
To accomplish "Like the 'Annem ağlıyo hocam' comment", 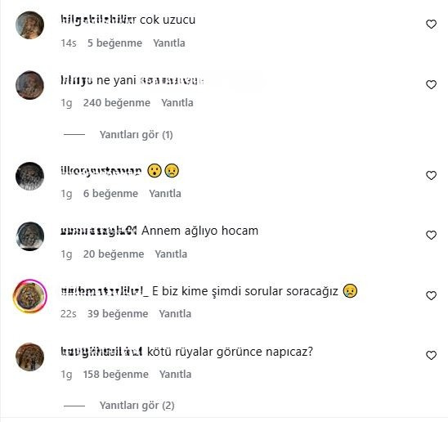I will [431, 235].
